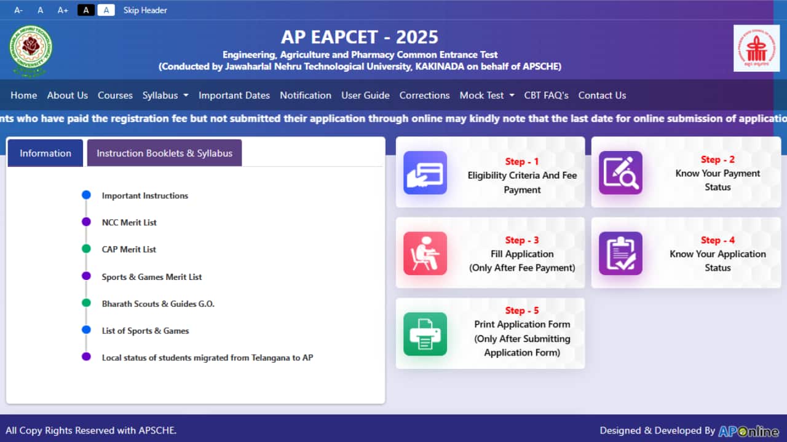Toggle the black background accessibility theme
Viewport: 787px width, 442px height.
(x=85, y=10)
